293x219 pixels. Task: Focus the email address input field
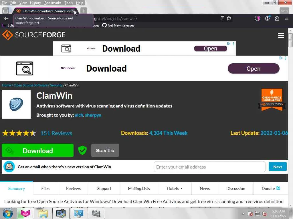tap(209, 167)
